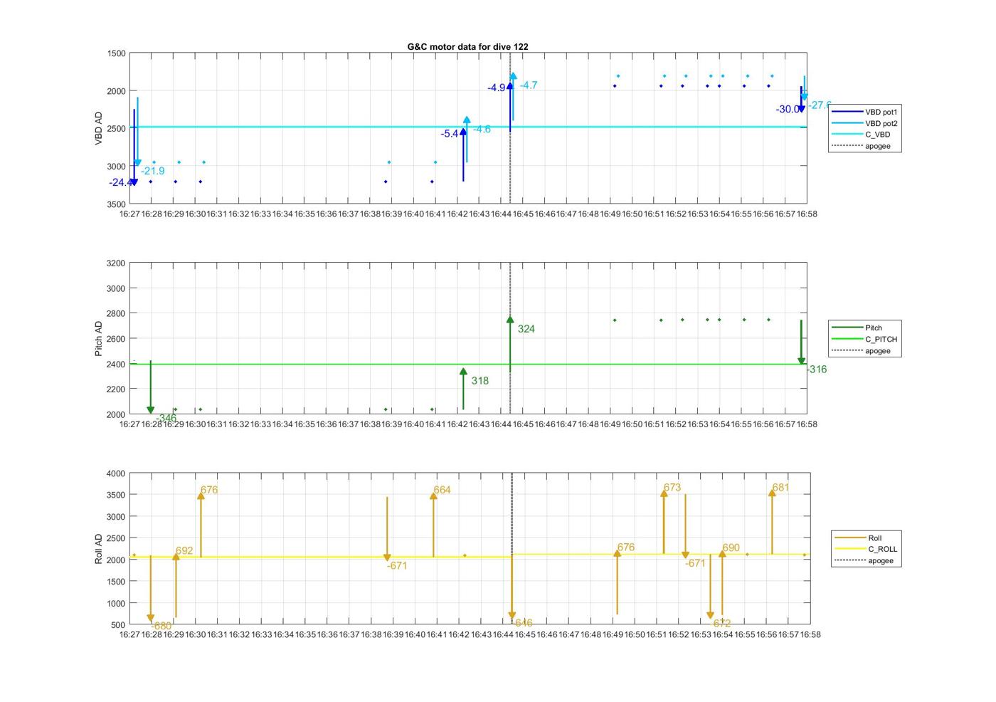Click the -316 pitch annotation
Viewport: 996px width, 702px height.
tap(817, 370)
